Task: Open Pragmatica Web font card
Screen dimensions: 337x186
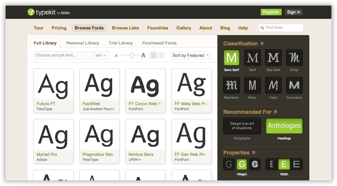Action: pos(99,141)
